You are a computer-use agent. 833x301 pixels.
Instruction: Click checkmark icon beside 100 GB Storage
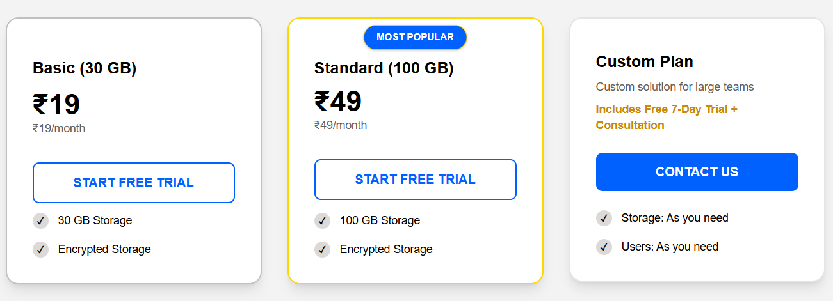[322, 221]
